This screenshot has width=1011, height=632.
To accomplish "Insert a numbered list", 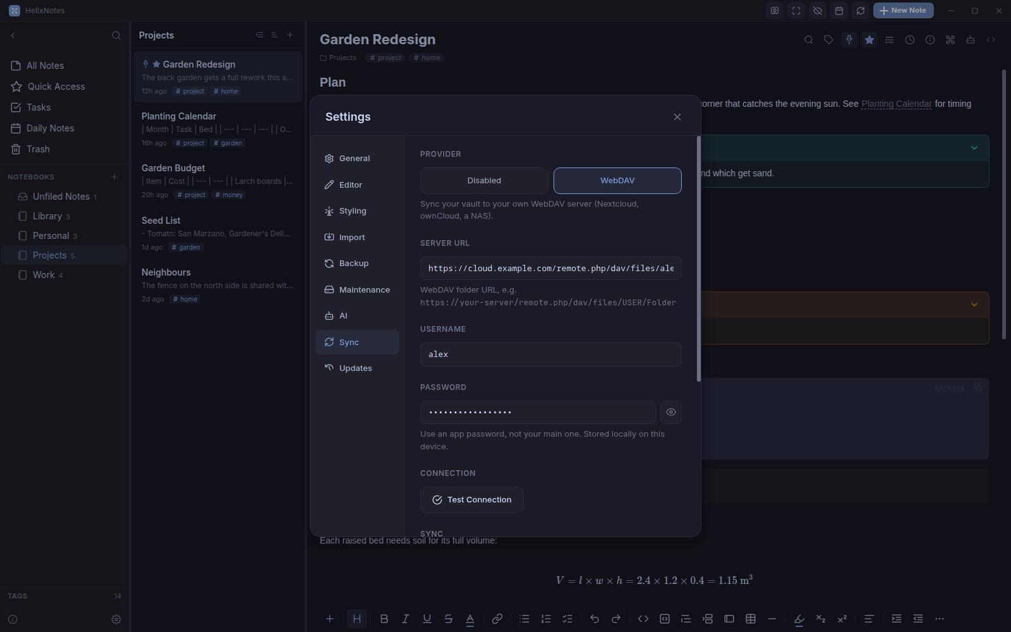I will pyautogui.click(x=546, y=619).
